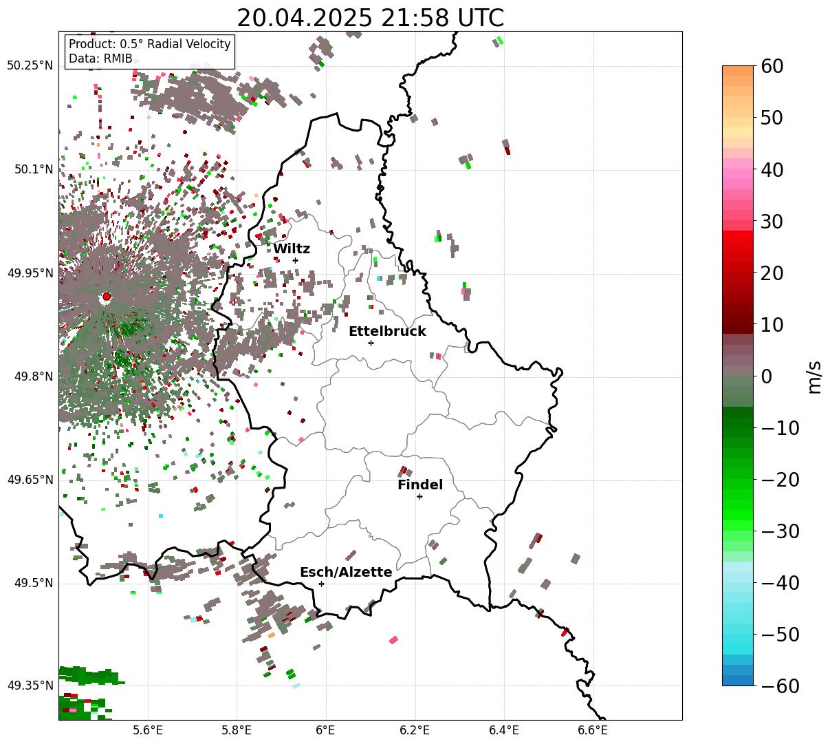Click the colorbar 30 tick label
The height and width of the screenshot is (744, 830).
(771, 221)
